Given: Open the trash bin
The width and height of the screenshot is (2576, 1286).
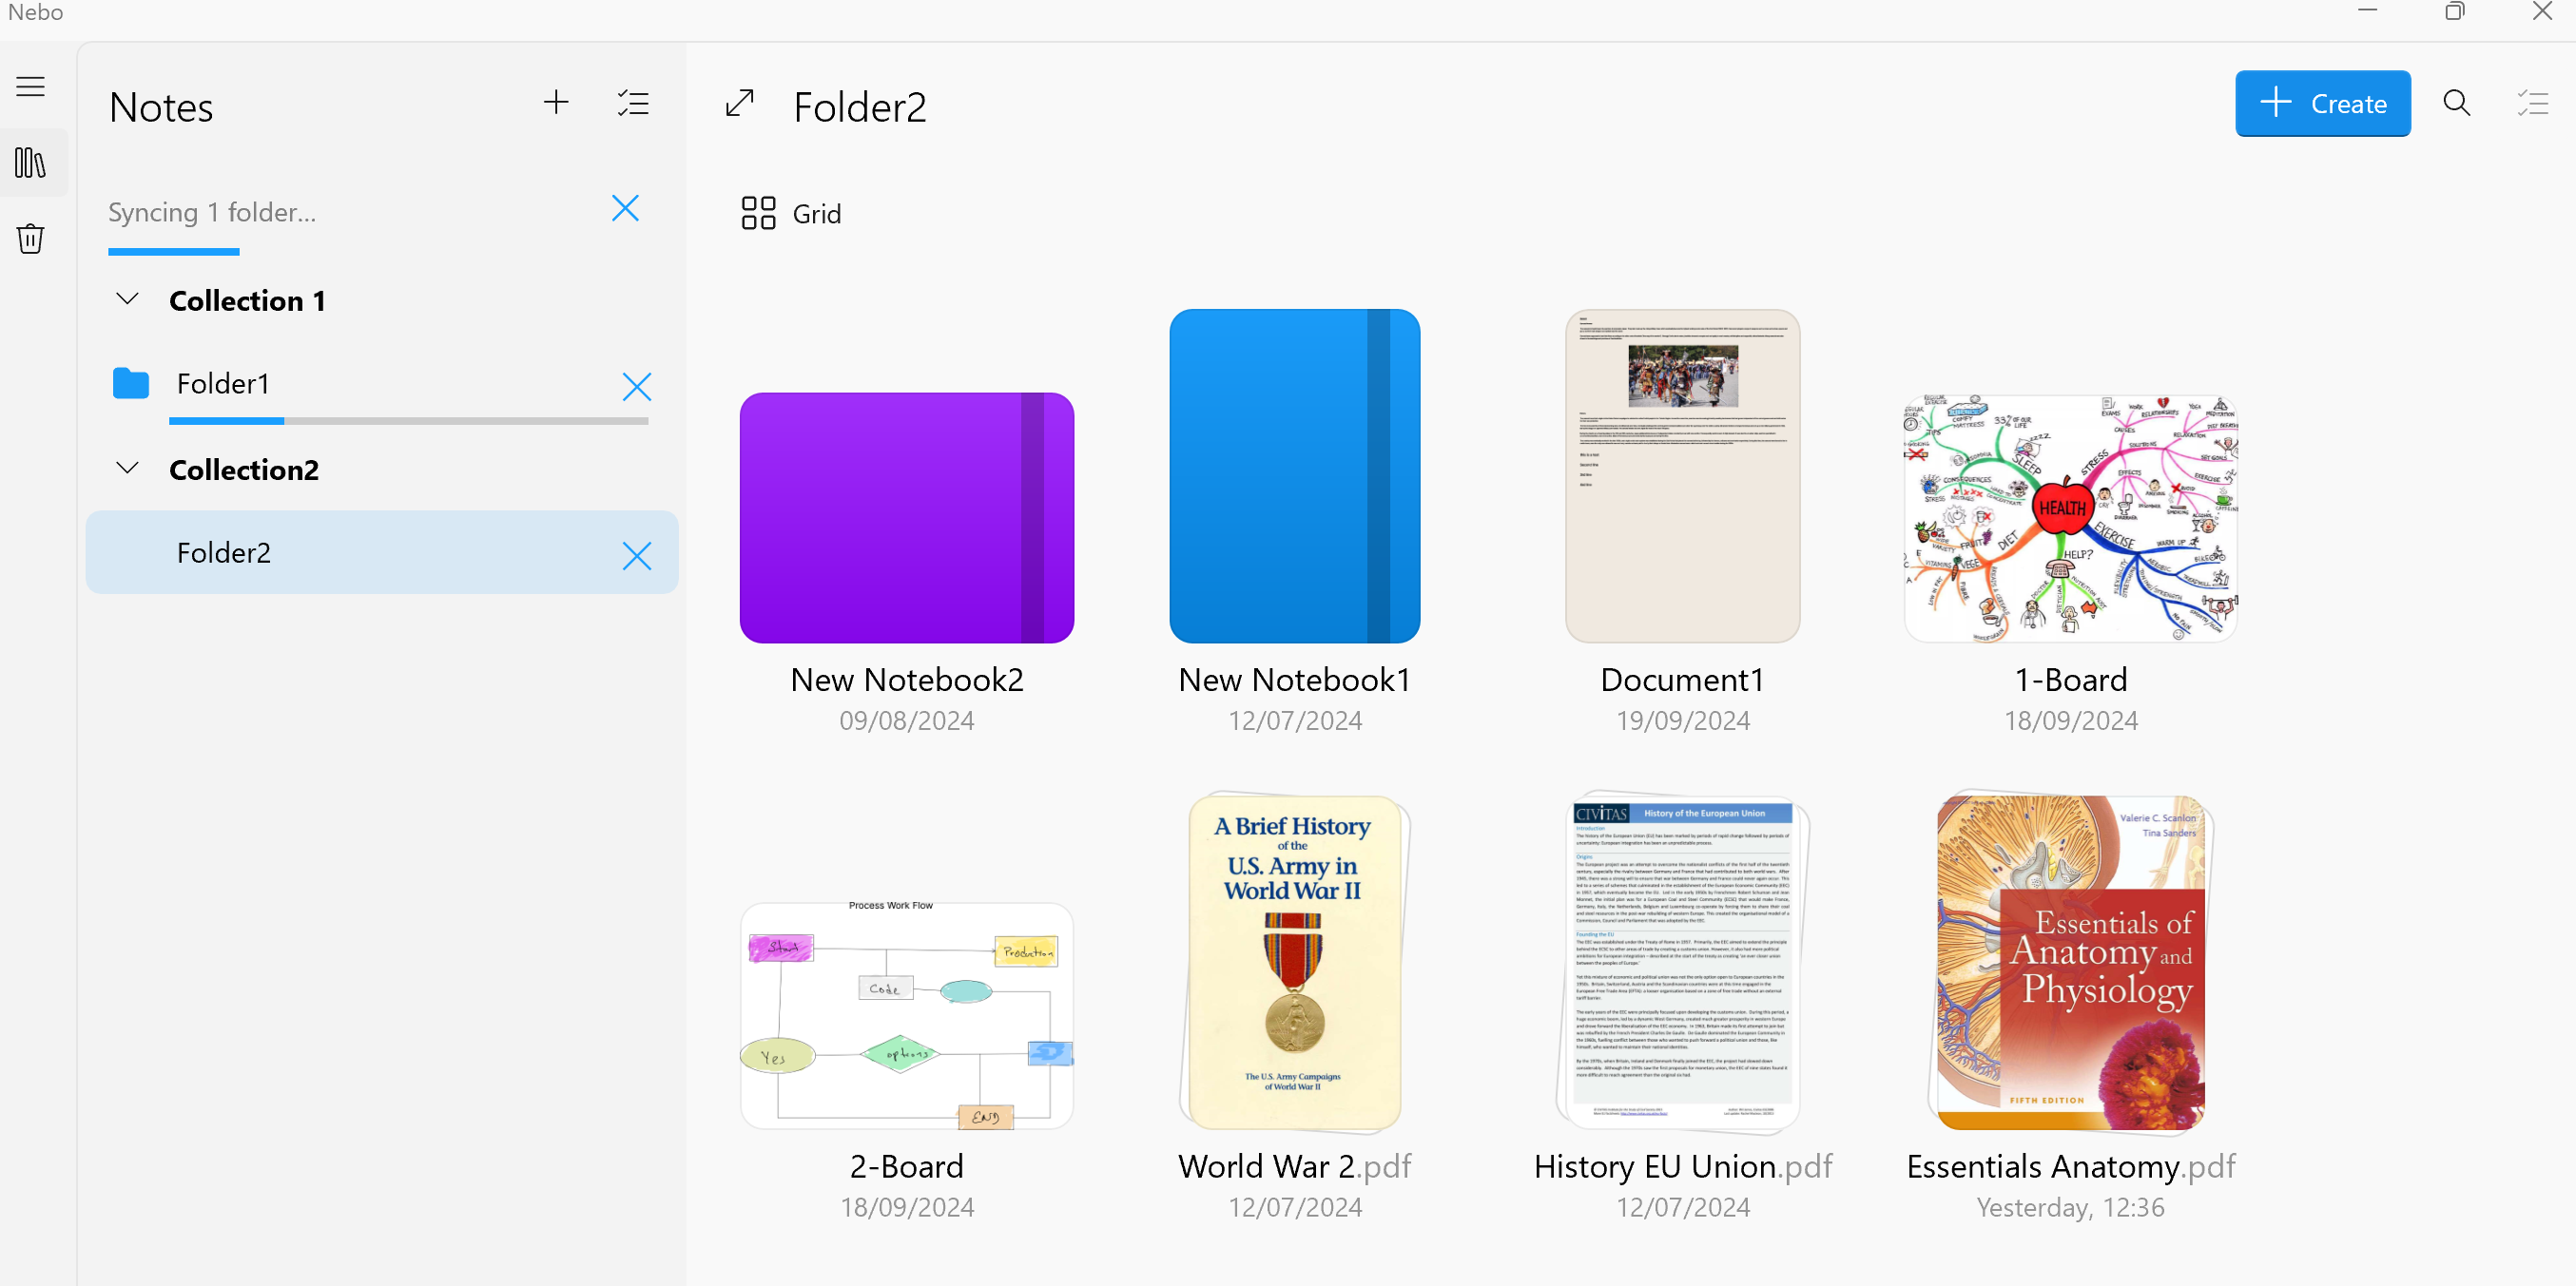Looking at the screenshot, I should click(30, 239).
